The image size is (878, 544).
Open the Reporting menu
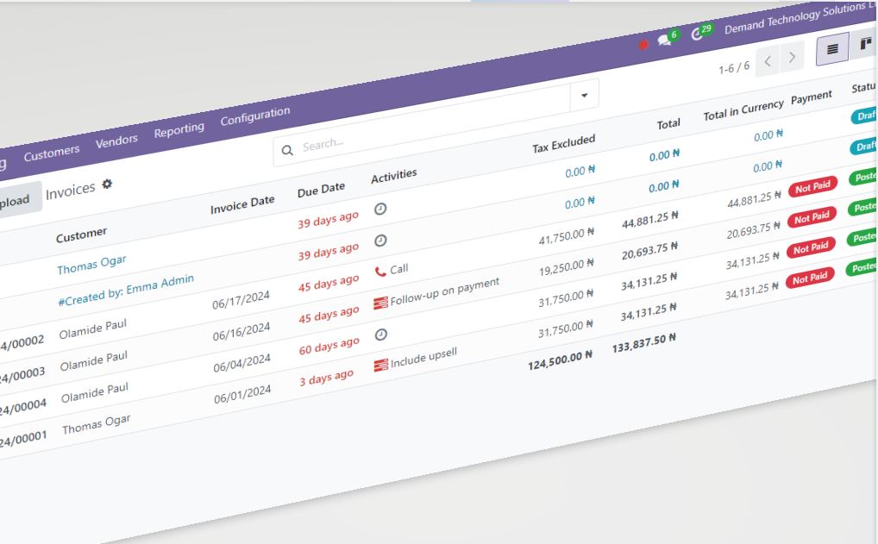coord(179,129)
